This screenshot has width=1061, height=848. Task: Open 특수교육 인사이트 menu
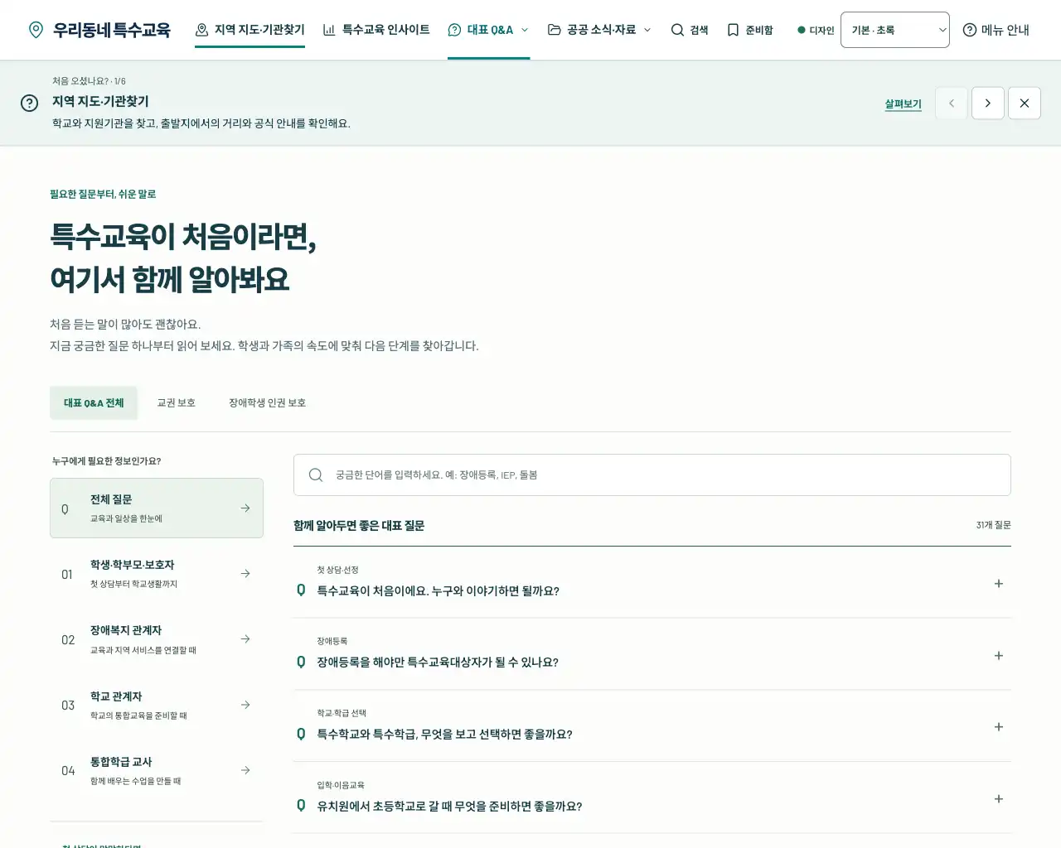coord(376,30)
